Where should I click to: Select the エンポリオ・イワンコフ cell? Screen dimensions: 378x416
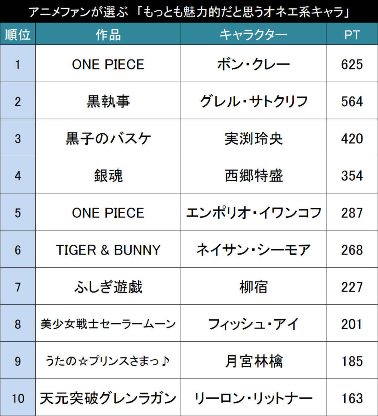click(x=254, y=212)
